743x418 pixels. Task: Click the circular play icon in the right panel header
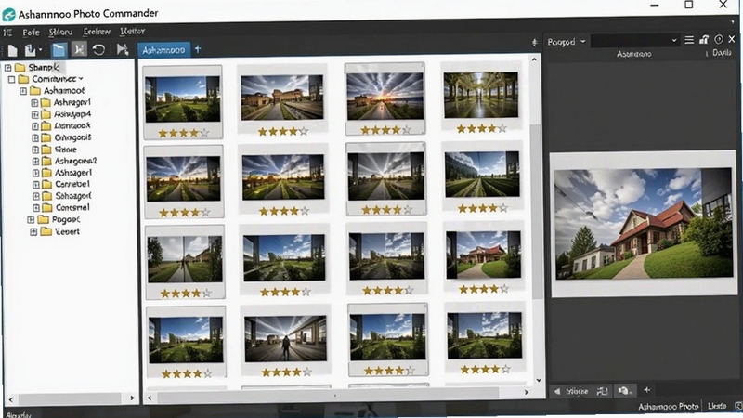[719, 40]
